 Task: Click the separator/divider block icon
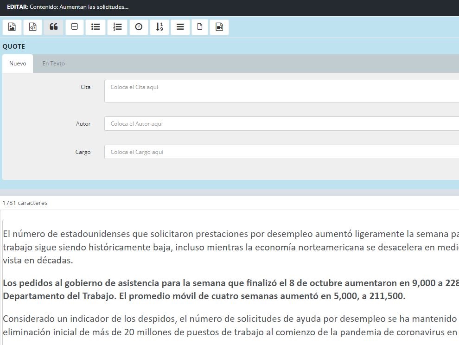pyautogui.click(x=74, y=27)
